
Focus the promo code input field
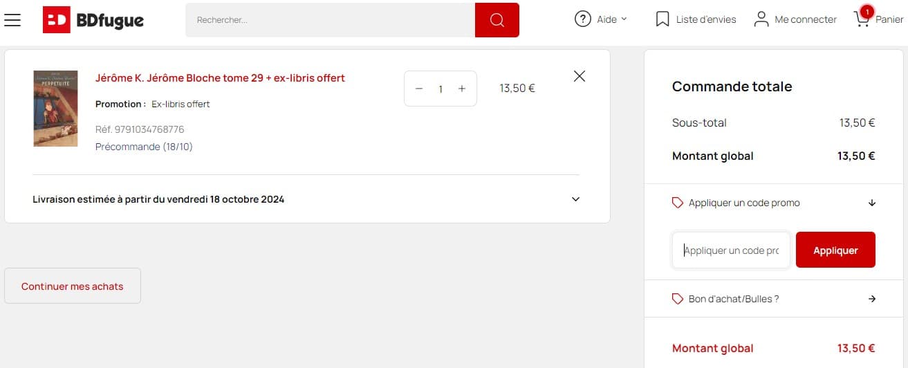(731, 250)
